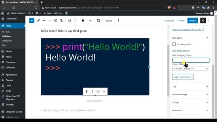Open Categories under Posts
The height and width of the screenshot is (122, 217).
tap(7, 41)
